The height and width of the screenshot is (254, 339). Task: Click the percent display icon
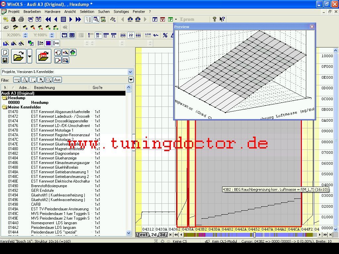pyautogui.click(x=165, y=35)
